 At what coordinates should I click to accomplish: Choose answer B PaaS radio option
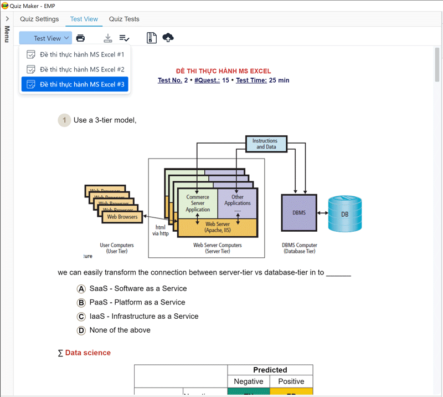pos(81,303)
